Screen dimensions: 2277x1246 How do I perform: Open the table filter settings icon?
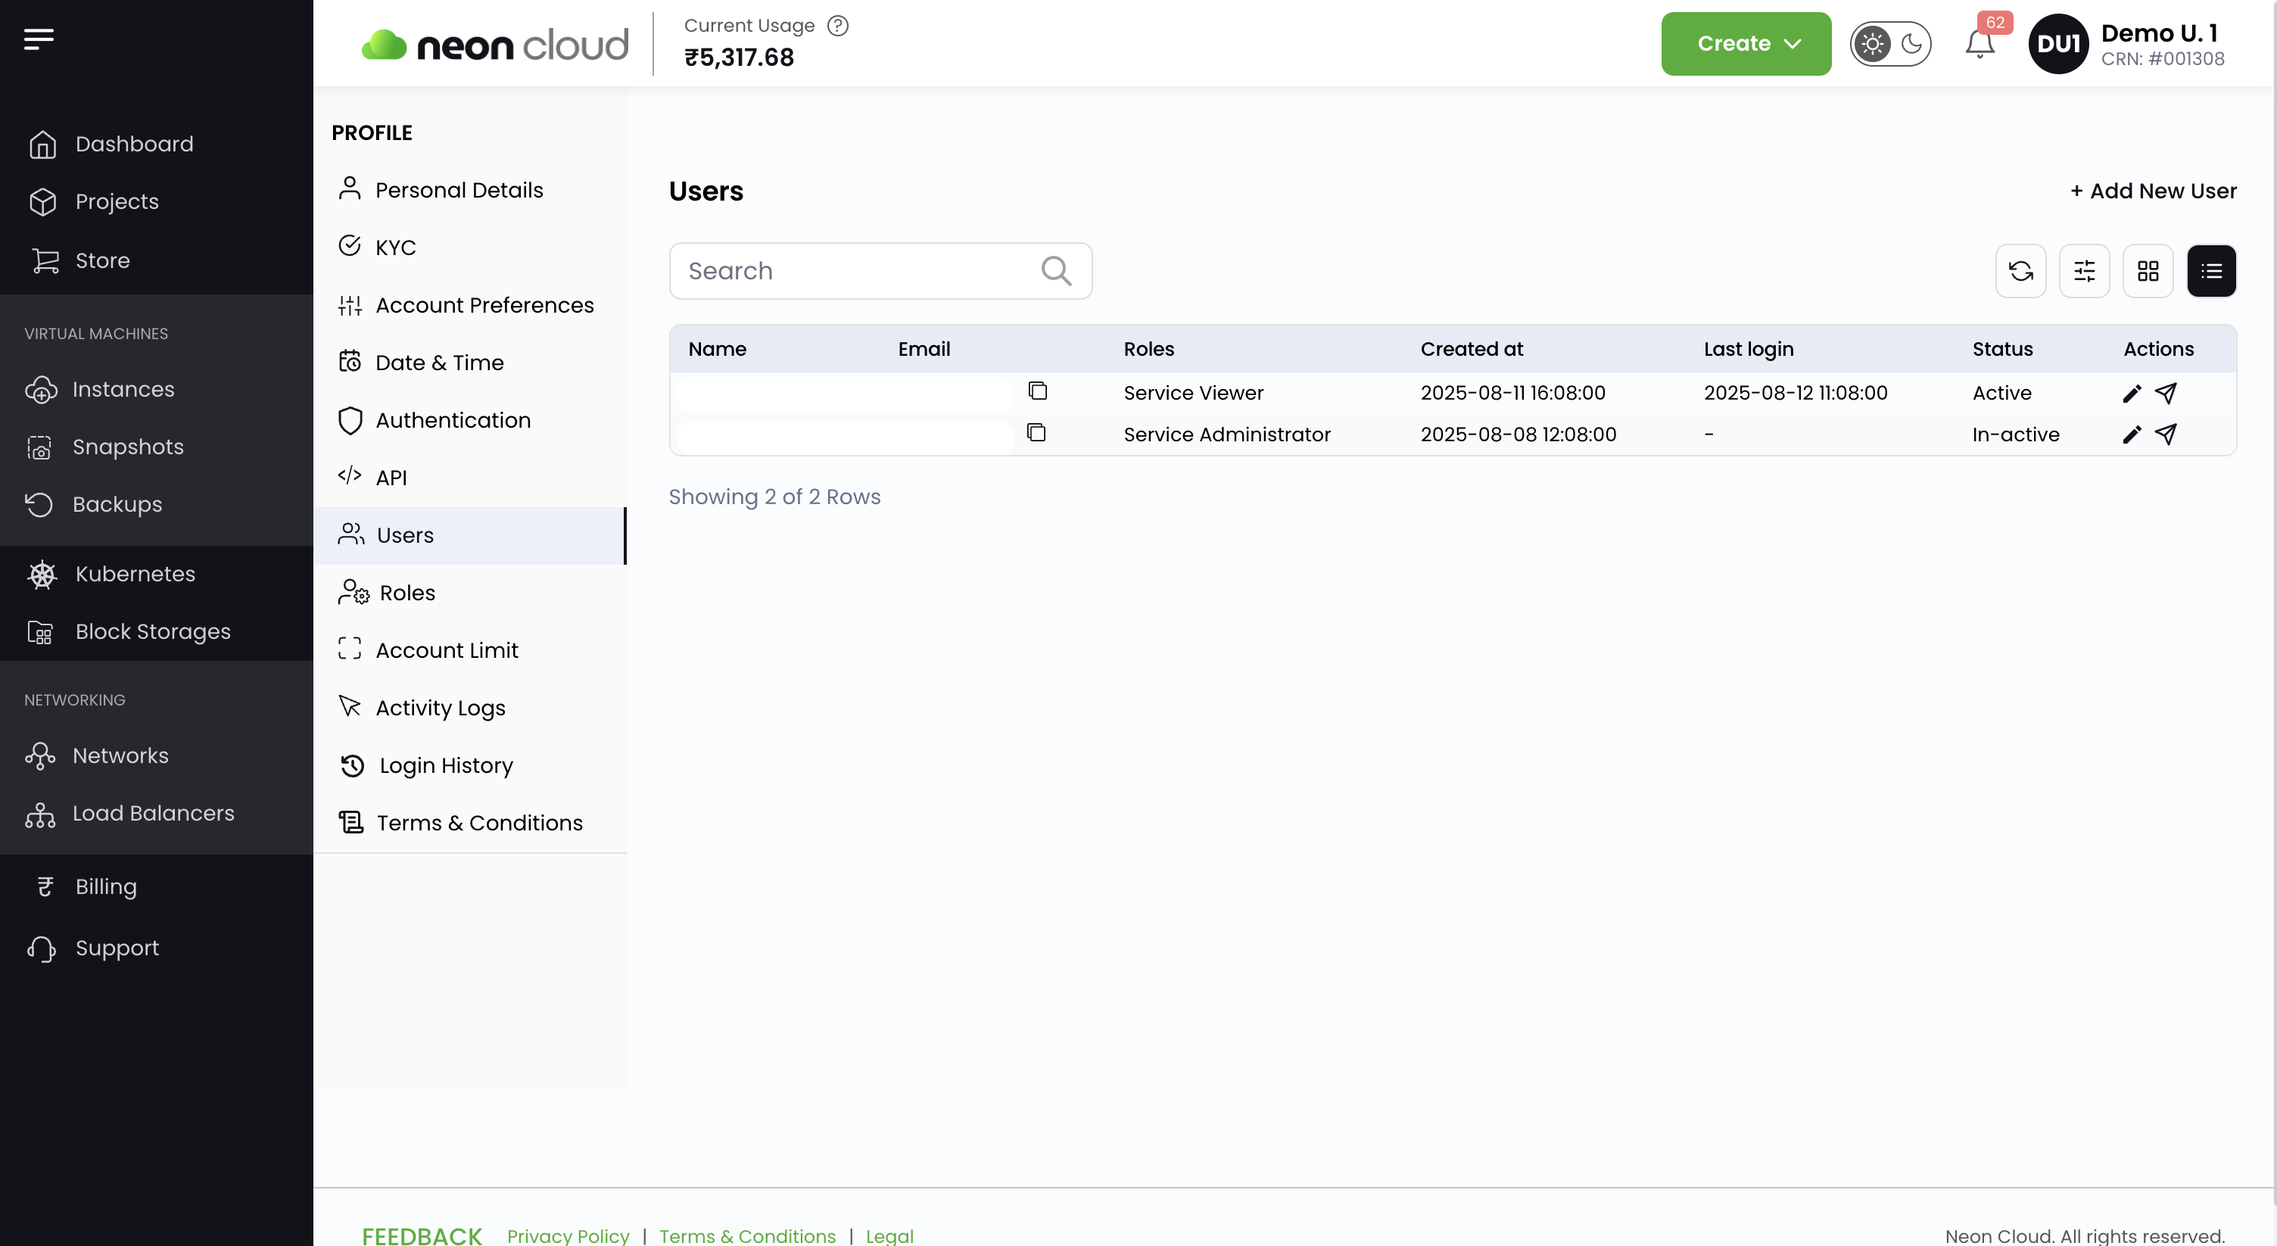pos(2084,271)
